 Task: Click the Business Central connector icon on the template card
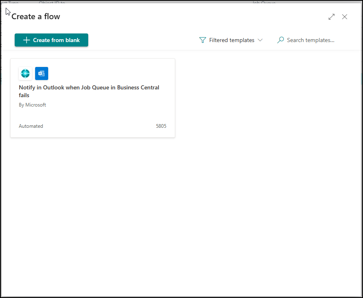coord(25,73)
